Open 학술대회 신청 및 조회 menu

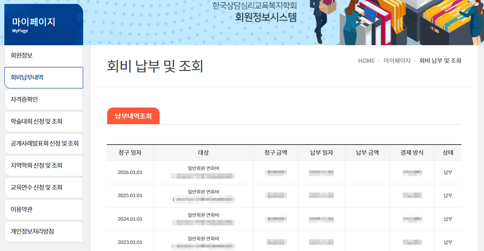coord(43,121)
